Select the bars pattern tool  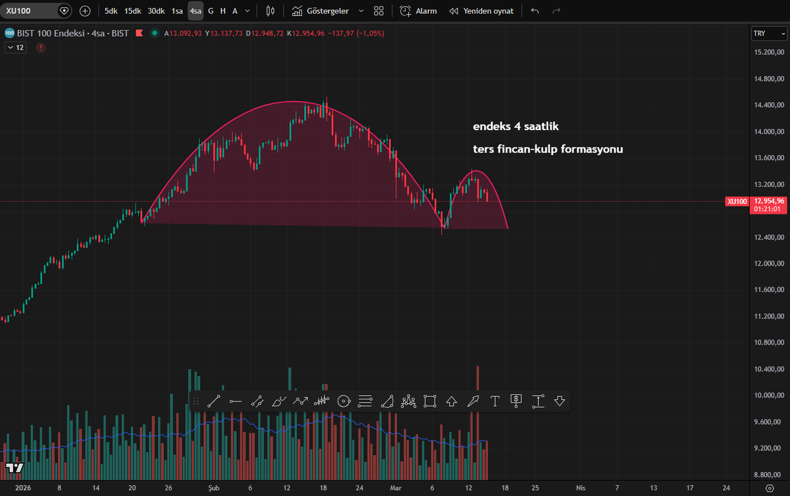pyautogui.click(x=322, y=401)
